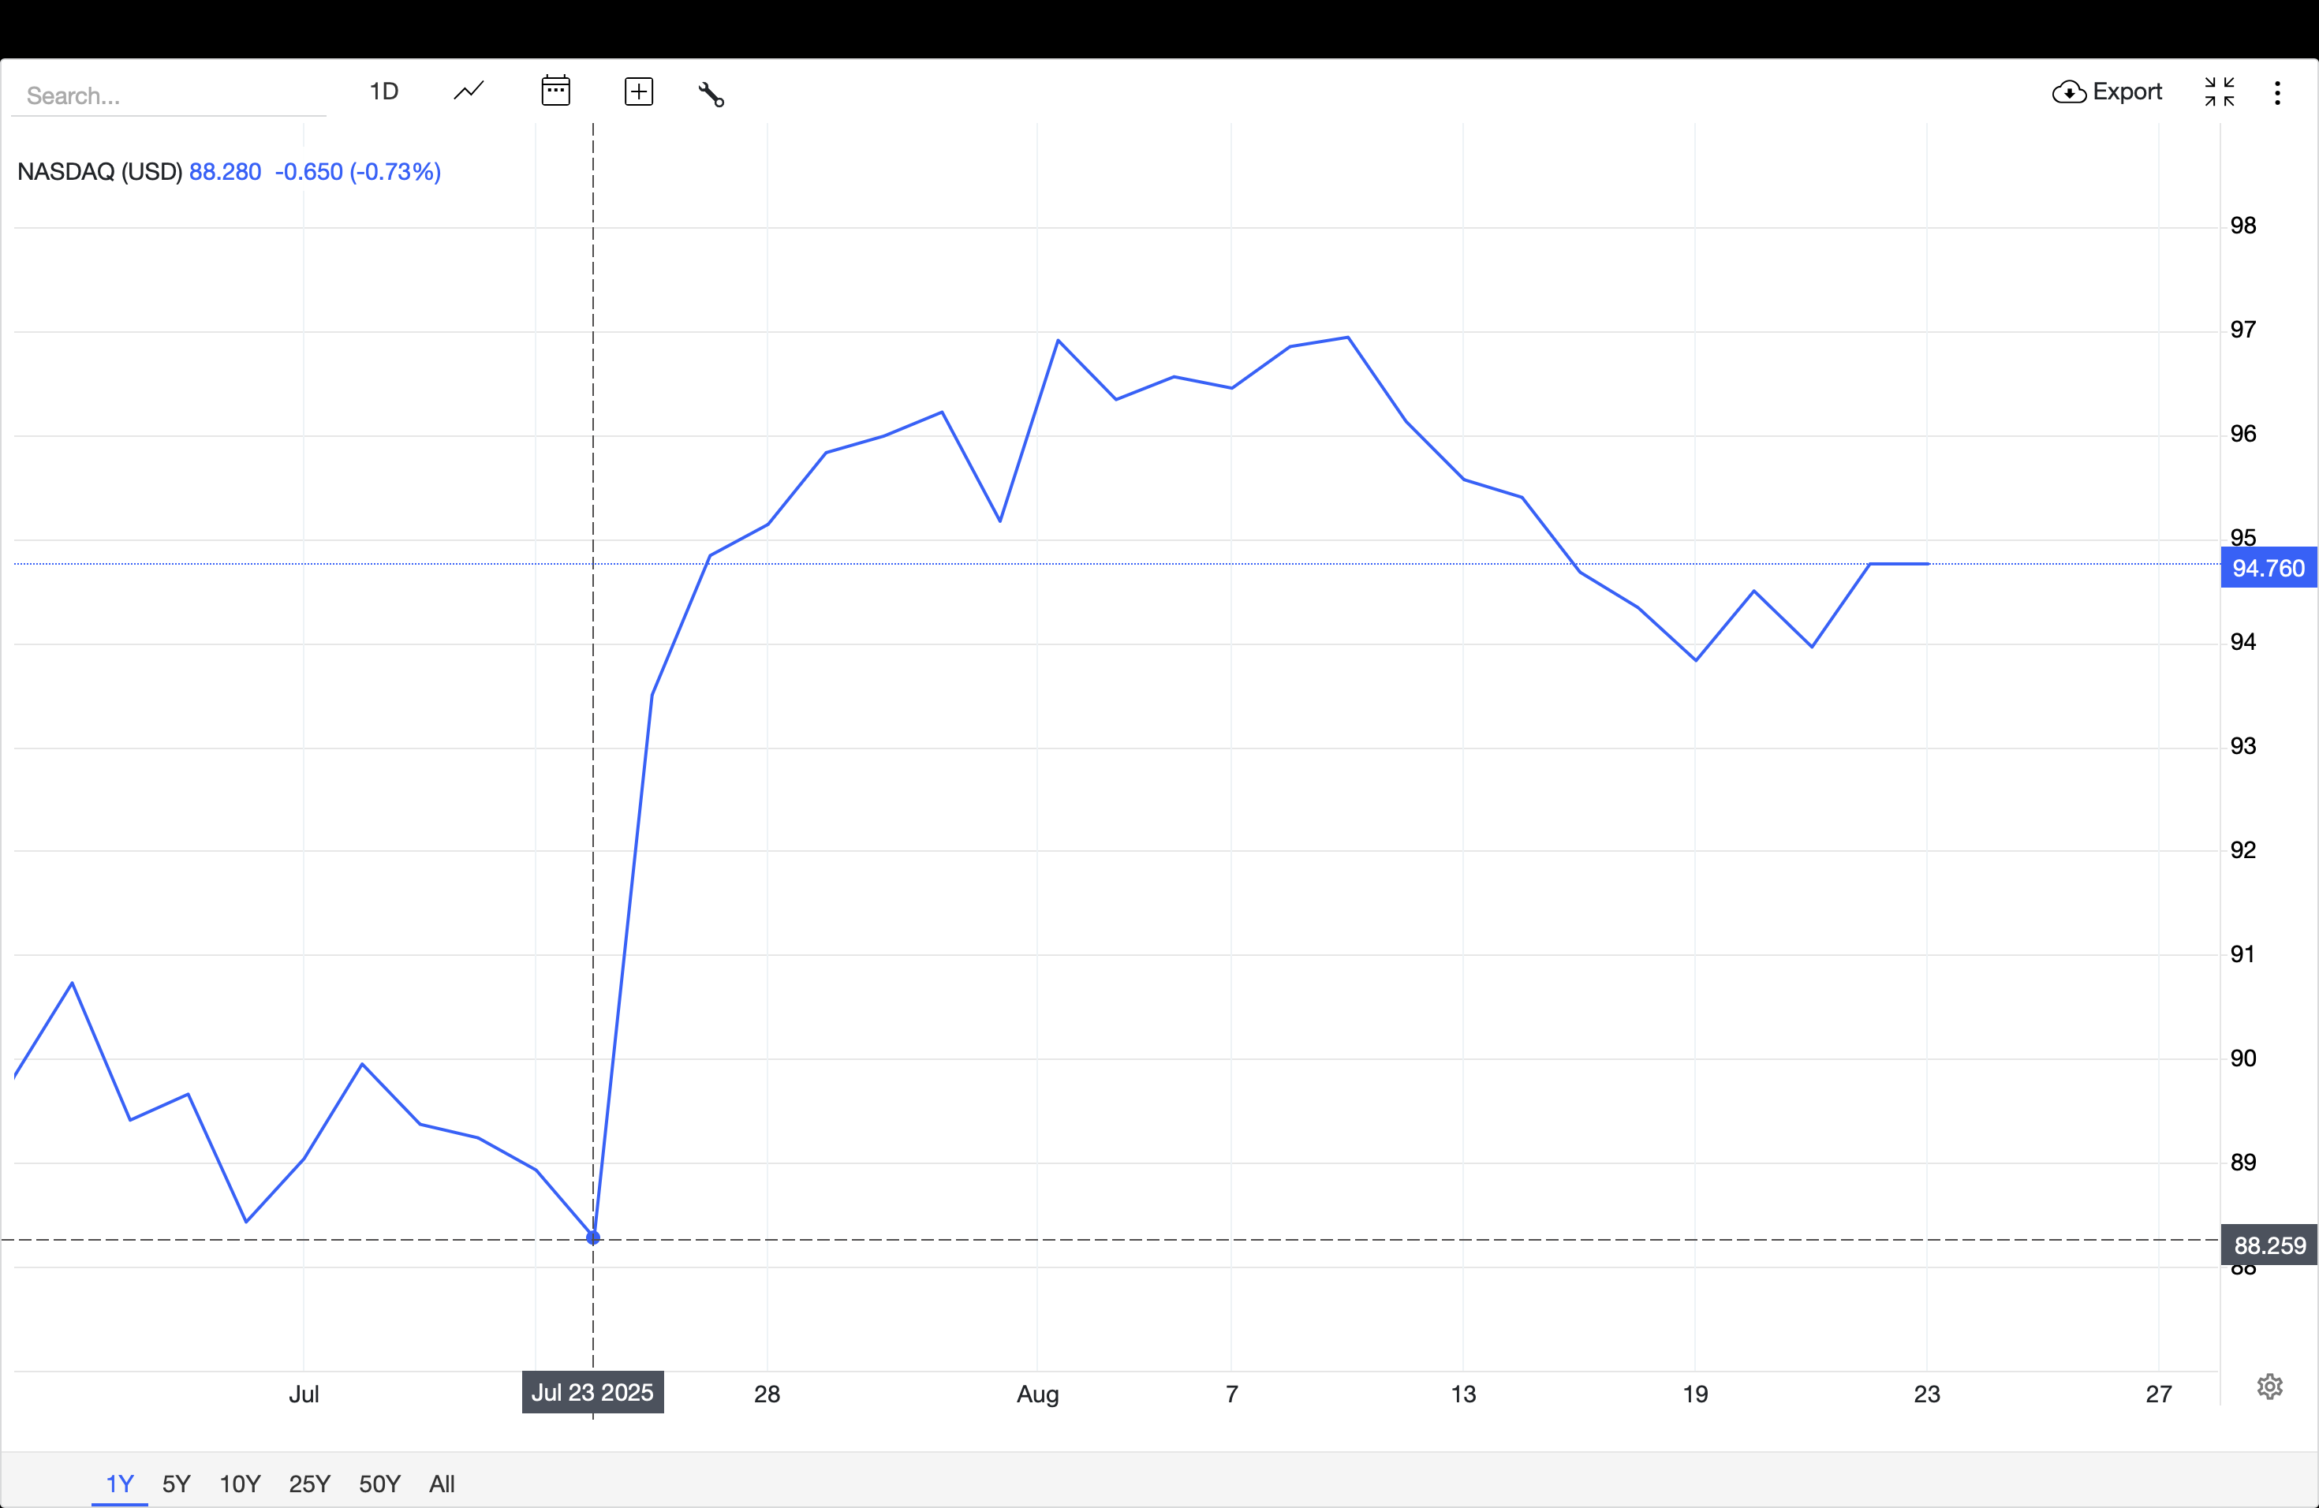Open the line chart type selector
2319x1508 pixels.
469,91
